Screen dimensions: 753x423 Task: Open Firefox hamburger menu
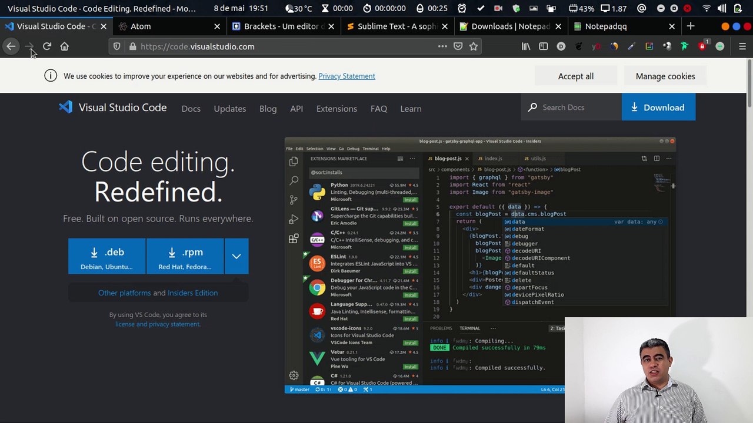pyautogui.click(x=742, y=46)
